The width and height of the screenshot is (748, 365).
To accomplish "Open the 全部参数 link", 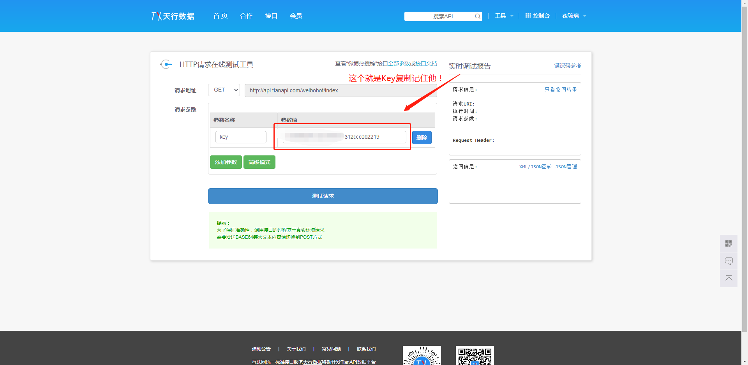I will [399, 63].
